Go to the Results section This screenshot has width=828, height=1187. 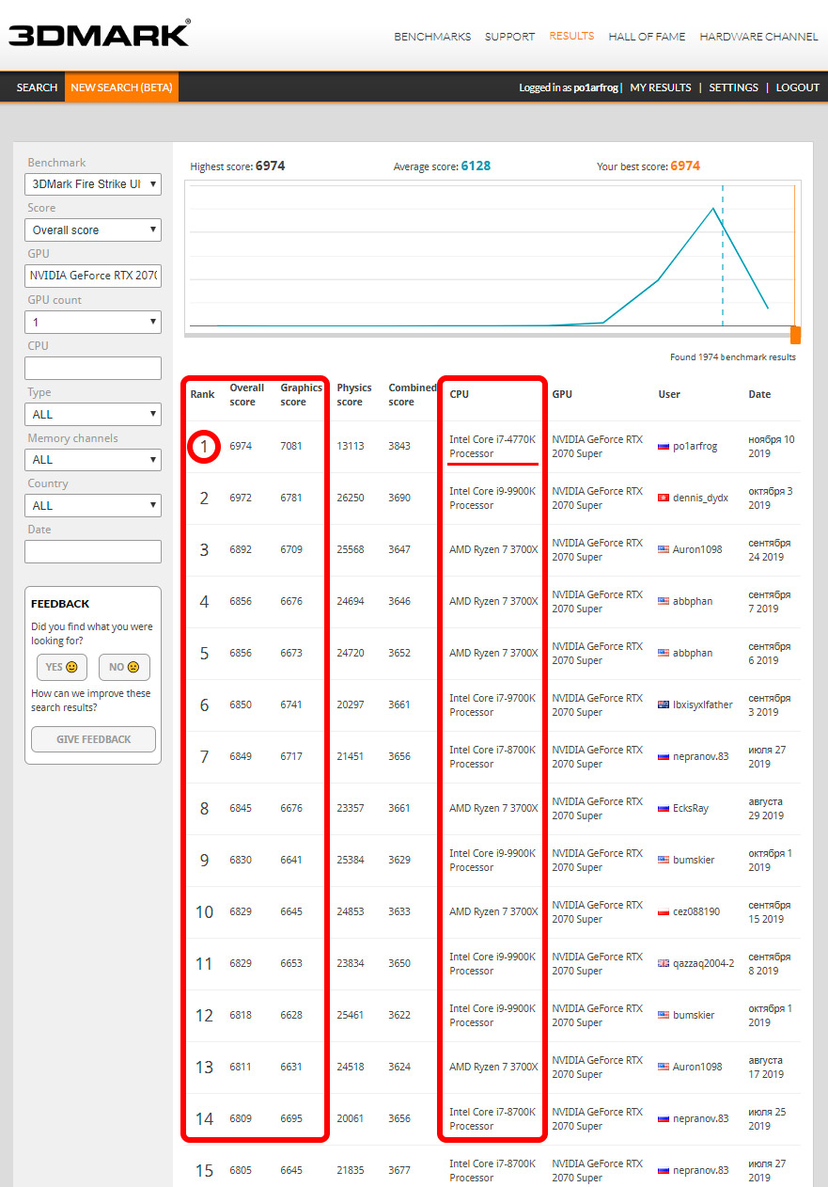pyautogui.click(x=571, y=36)
